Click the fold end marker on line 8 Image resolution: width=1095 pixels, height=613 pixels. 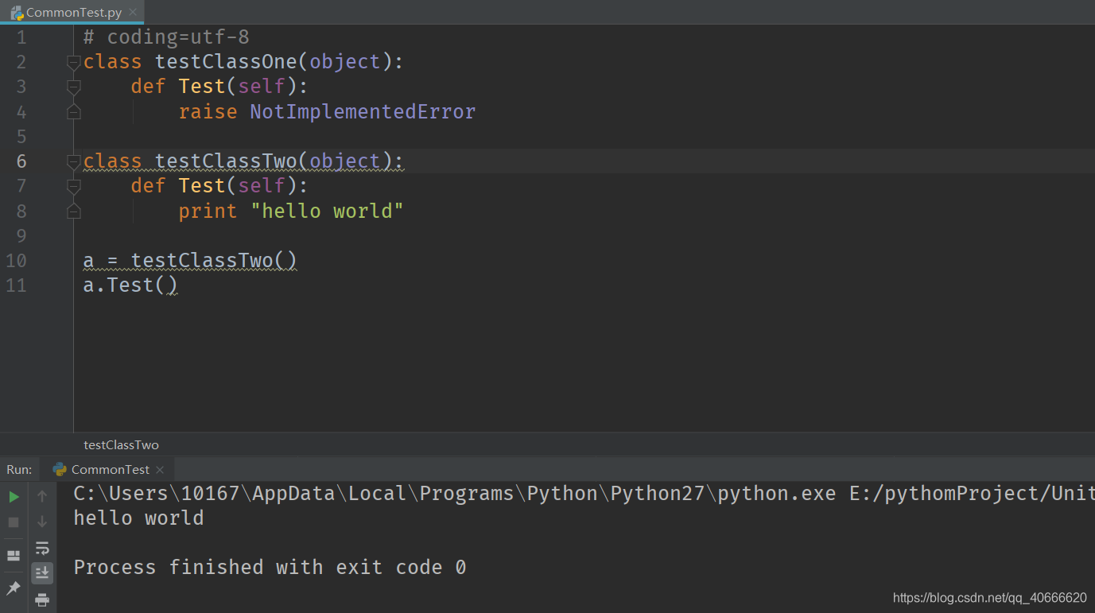pos(74,211)
